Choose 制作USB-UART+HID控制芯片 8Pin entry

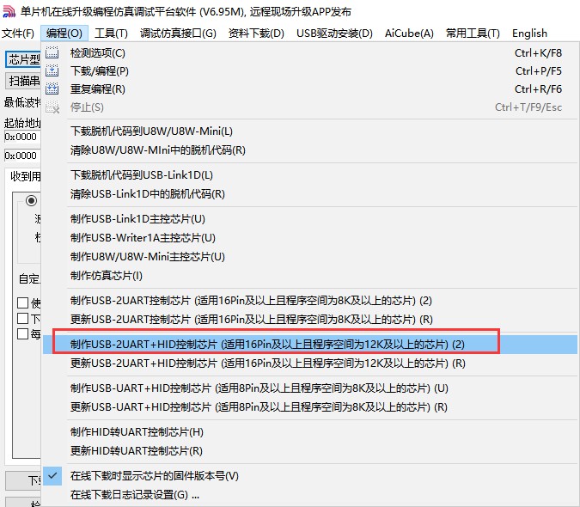310,388
